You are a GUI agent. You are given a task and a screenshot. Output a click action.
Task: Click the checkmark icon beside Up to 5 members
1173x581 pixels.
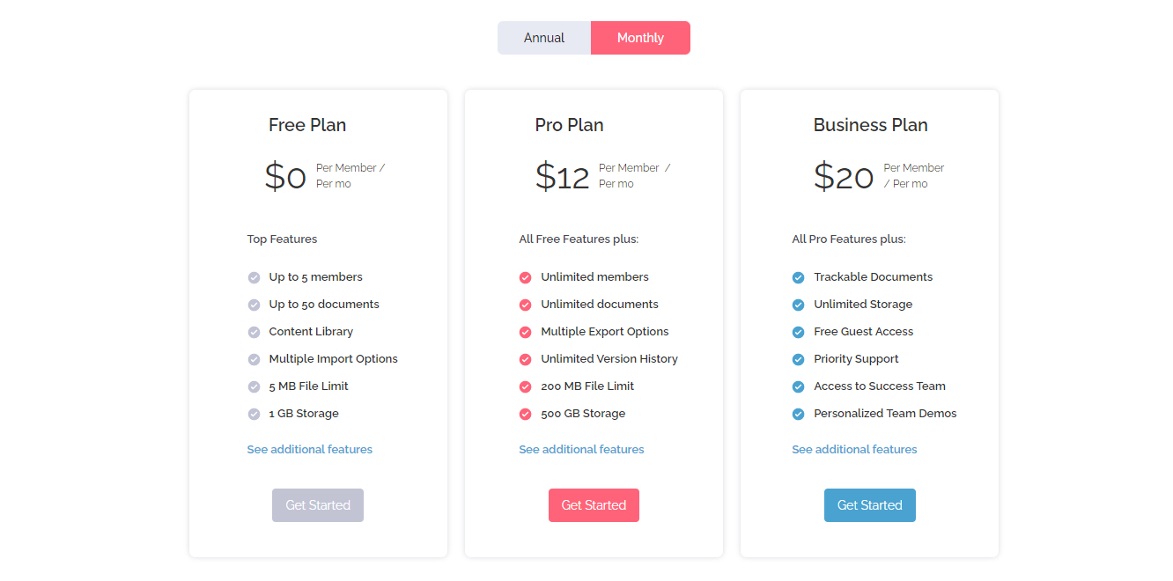254,277
